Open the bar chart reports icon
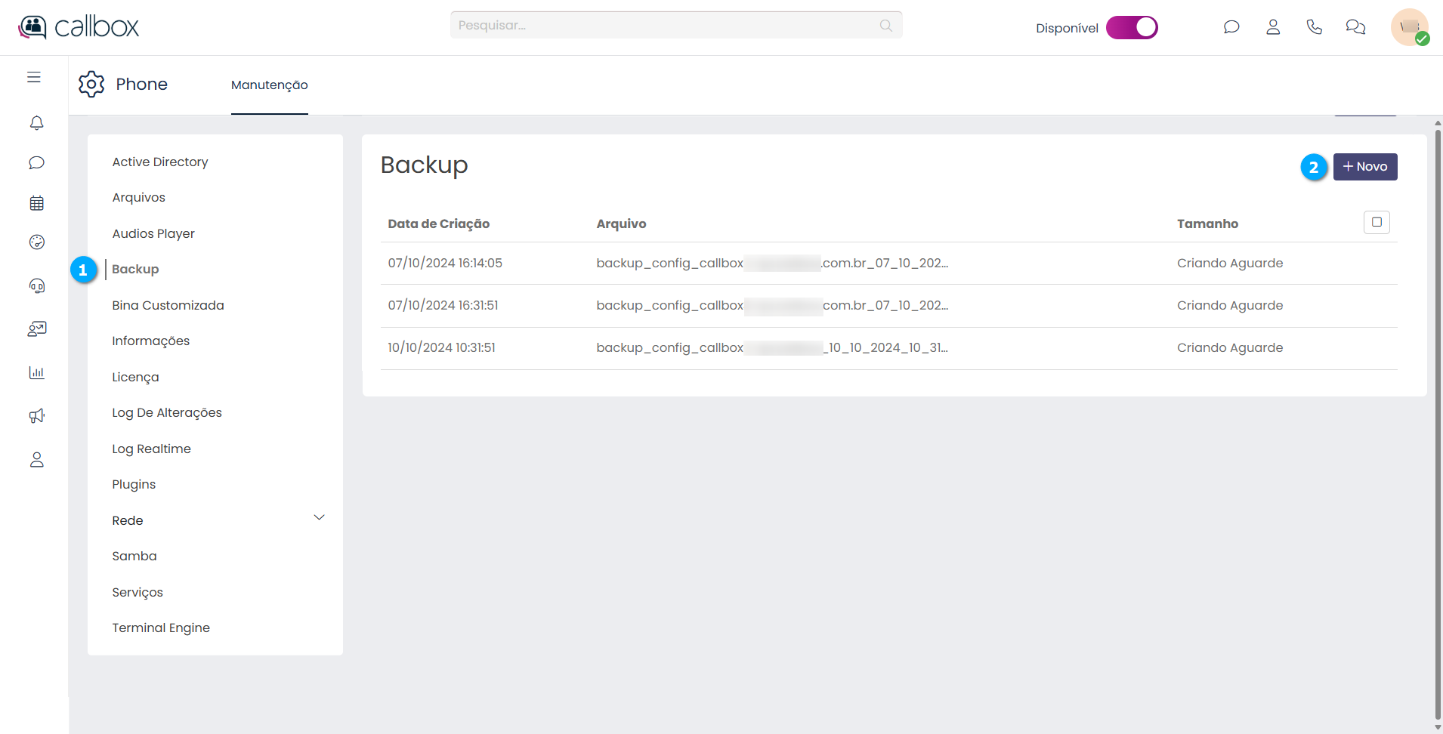Viewport: 1443px width, 734px height. coord(36,372)
